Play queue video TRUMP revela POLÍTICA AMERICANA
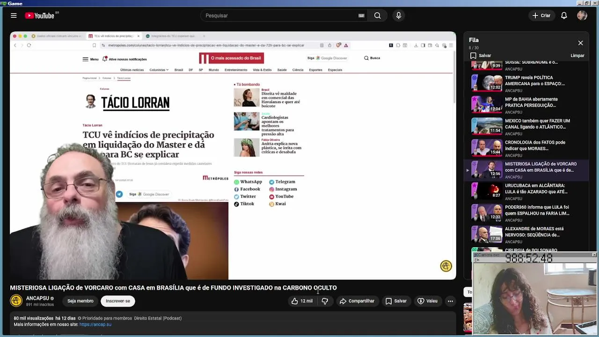Screen dimensions: 599x337 535,81
